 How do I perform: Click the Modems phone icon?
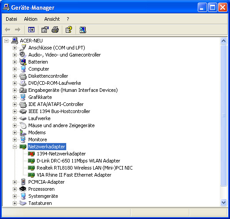[x=23, y=132]
